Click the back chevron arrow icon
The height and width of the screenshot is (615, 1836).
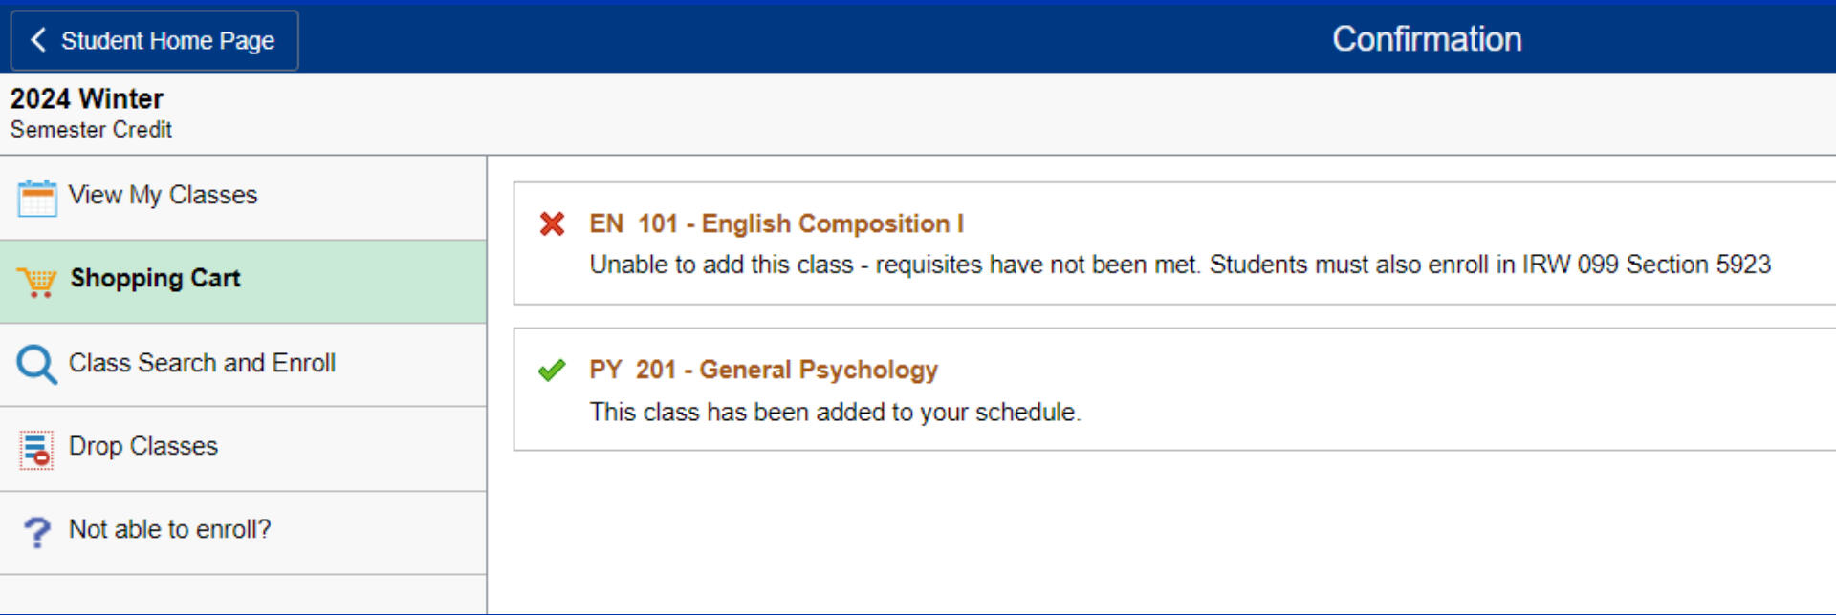coord(38,40)
